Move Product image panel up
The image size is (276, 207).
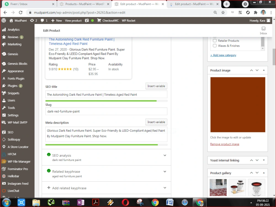click(251, 70)
